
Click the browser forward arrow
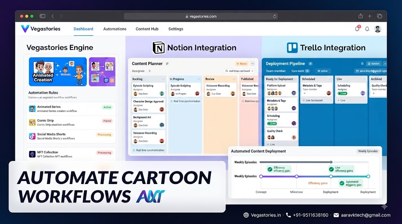pyautogui.click(x=61, y=16)
